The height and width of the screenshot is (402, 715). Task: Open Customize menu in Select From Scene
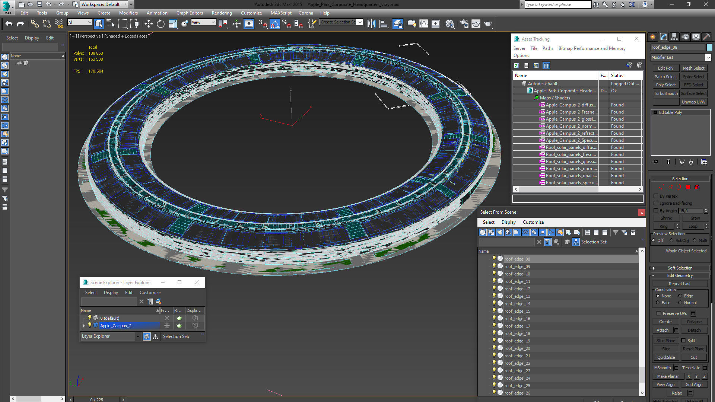pos(533,222)
